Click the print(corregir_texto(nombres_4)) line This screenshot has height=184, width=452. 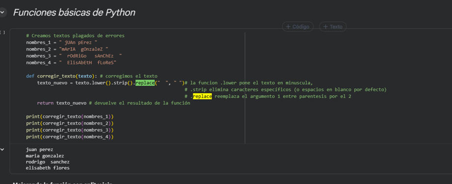pyautogui.click(x=70, y=137)
